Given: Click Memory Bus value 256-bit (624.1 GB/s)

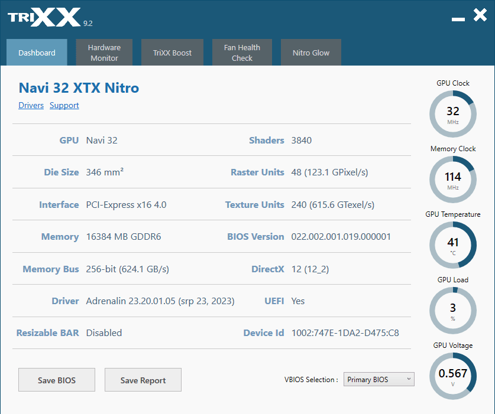Looking at the screenshot, I should tap(128, 269).
